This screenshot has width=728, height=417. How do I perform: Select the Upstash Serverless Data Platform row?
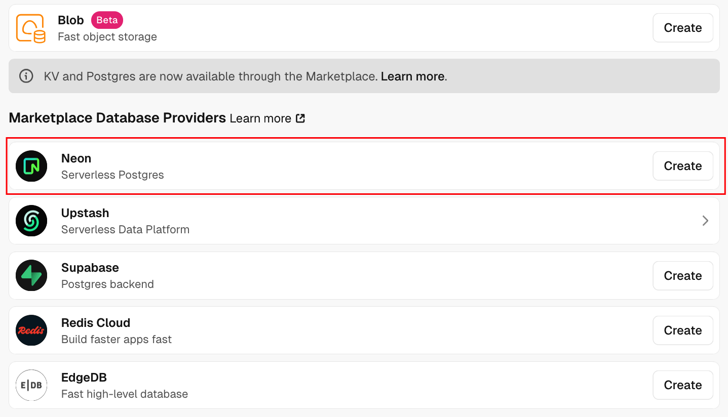click(355, 221)
